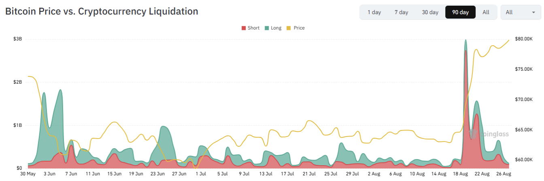Hide the Price line via legend

(x=295, y=28)
